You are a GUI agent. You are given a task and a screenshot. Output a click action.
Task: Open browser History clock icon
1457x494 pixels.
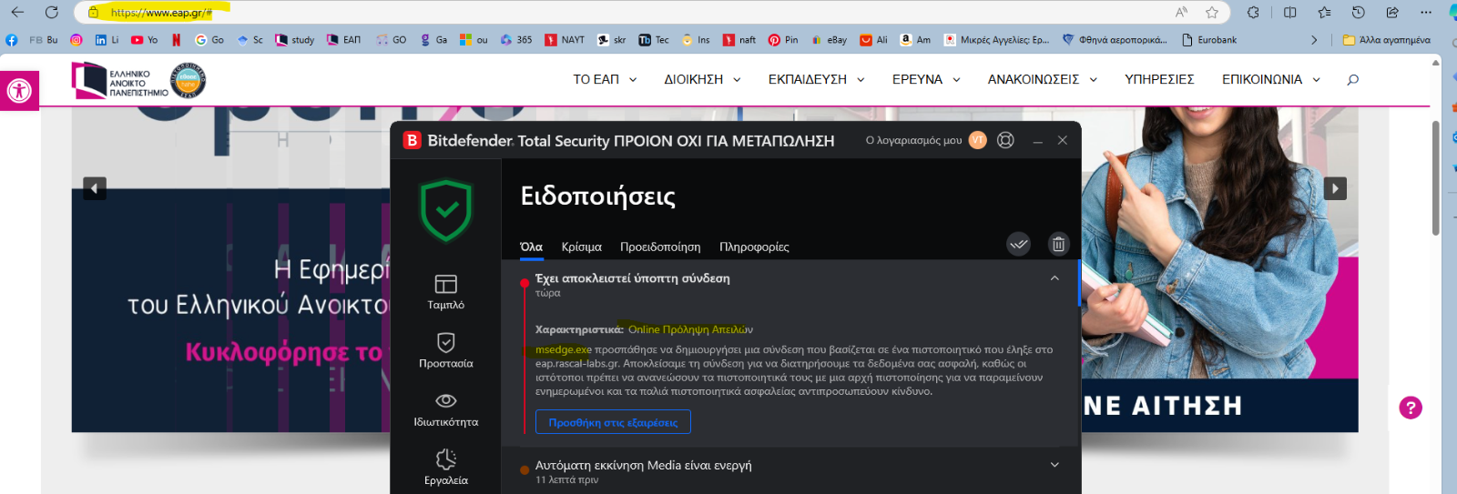(1358, 12)
